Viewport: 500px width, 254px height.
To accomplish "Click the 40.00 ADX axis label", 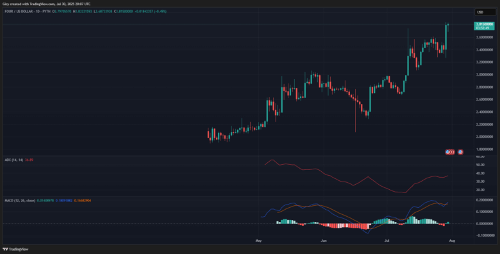I will (x=480, y=173).
